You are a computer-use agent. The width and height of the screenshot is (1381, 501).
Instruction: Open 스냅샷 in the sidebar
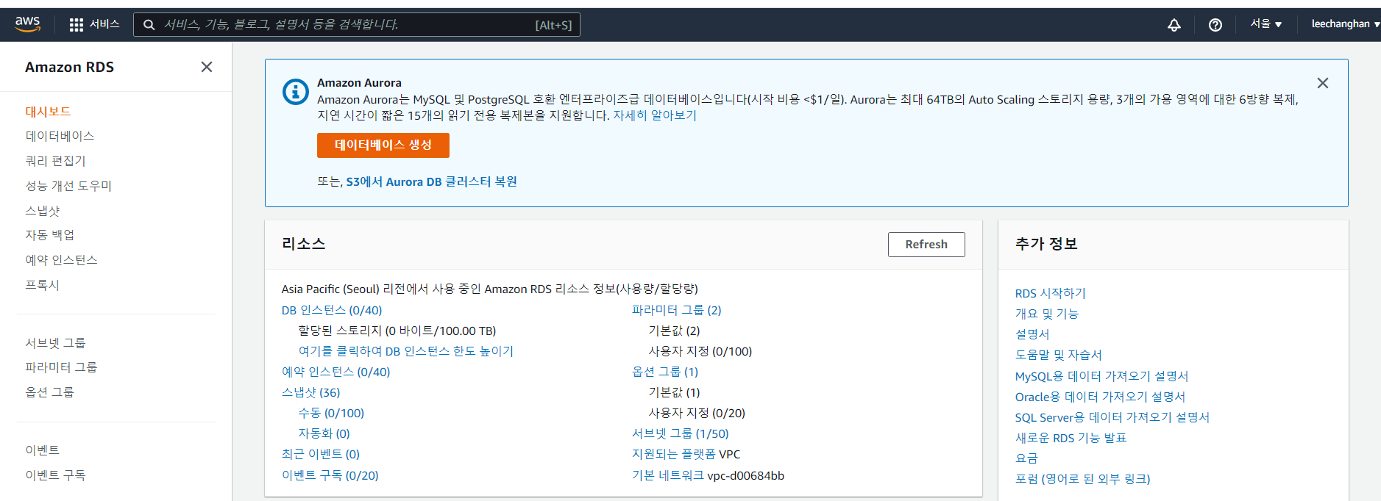point(42,211)
